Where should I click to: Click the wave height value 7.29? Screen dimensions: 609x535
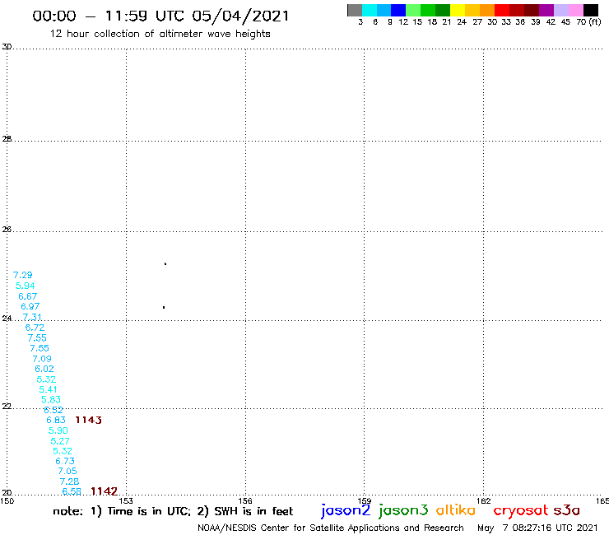(x=22, y=275)
